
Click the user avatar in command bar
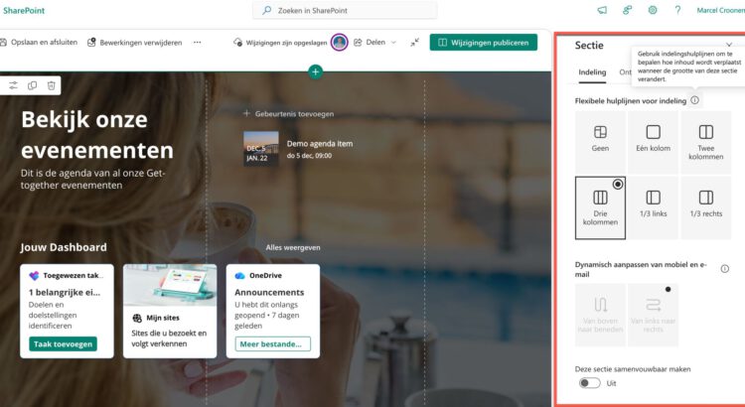pos(340,43)
